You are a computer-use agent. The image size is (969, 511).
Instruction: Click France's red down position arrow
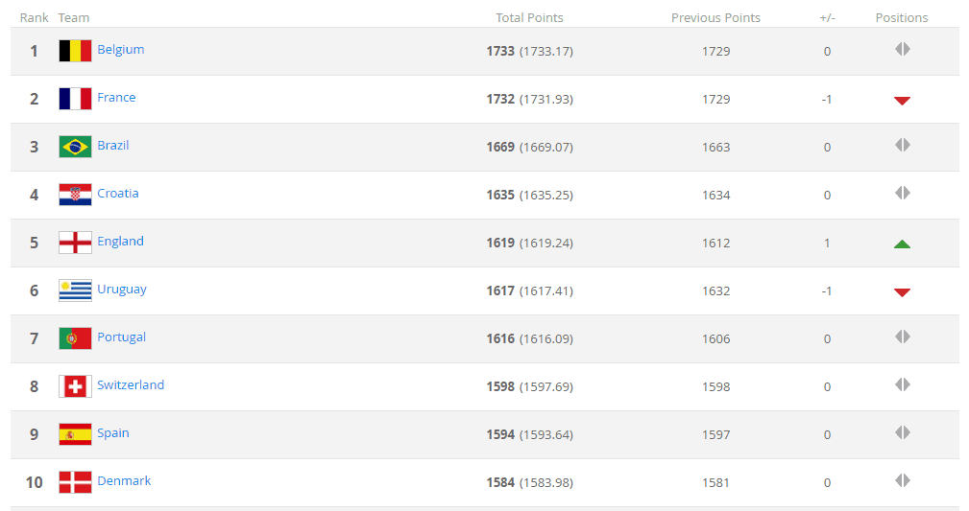coord(902,101)
